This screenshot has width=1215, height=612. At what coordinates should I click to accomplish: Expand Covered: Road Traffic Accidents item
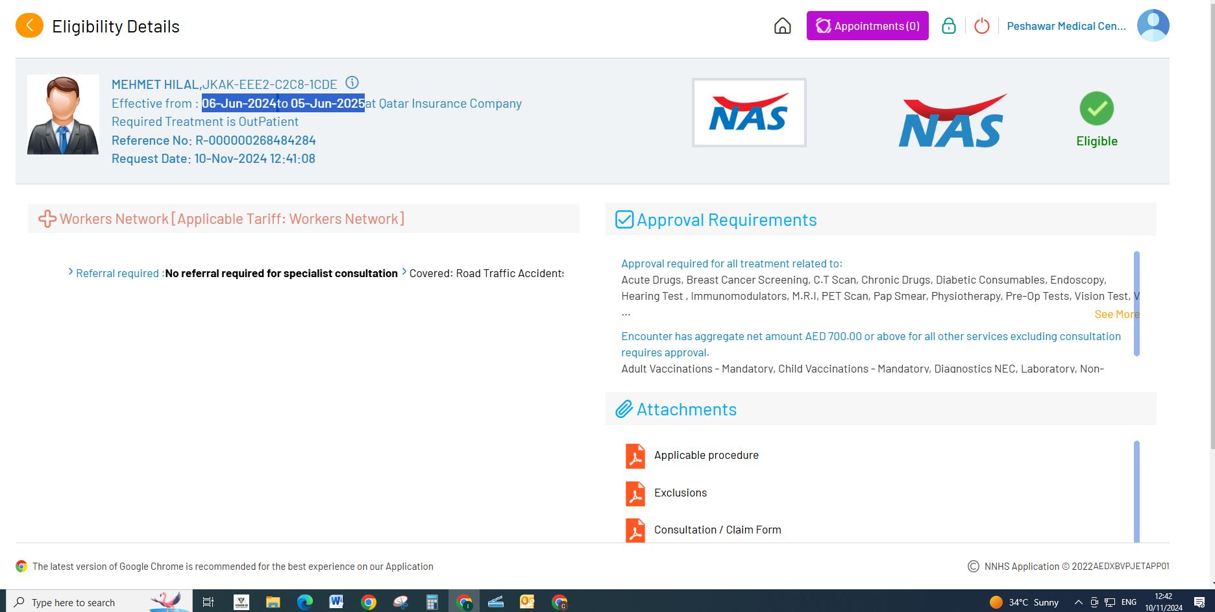pyautogui.click(x=485, y=273)
